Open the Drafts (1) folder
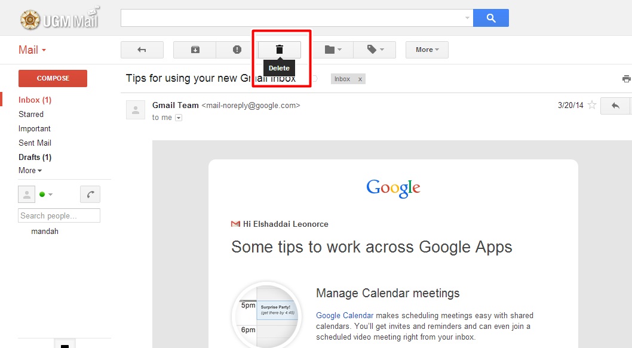632x348 pixels. (35, 157)
